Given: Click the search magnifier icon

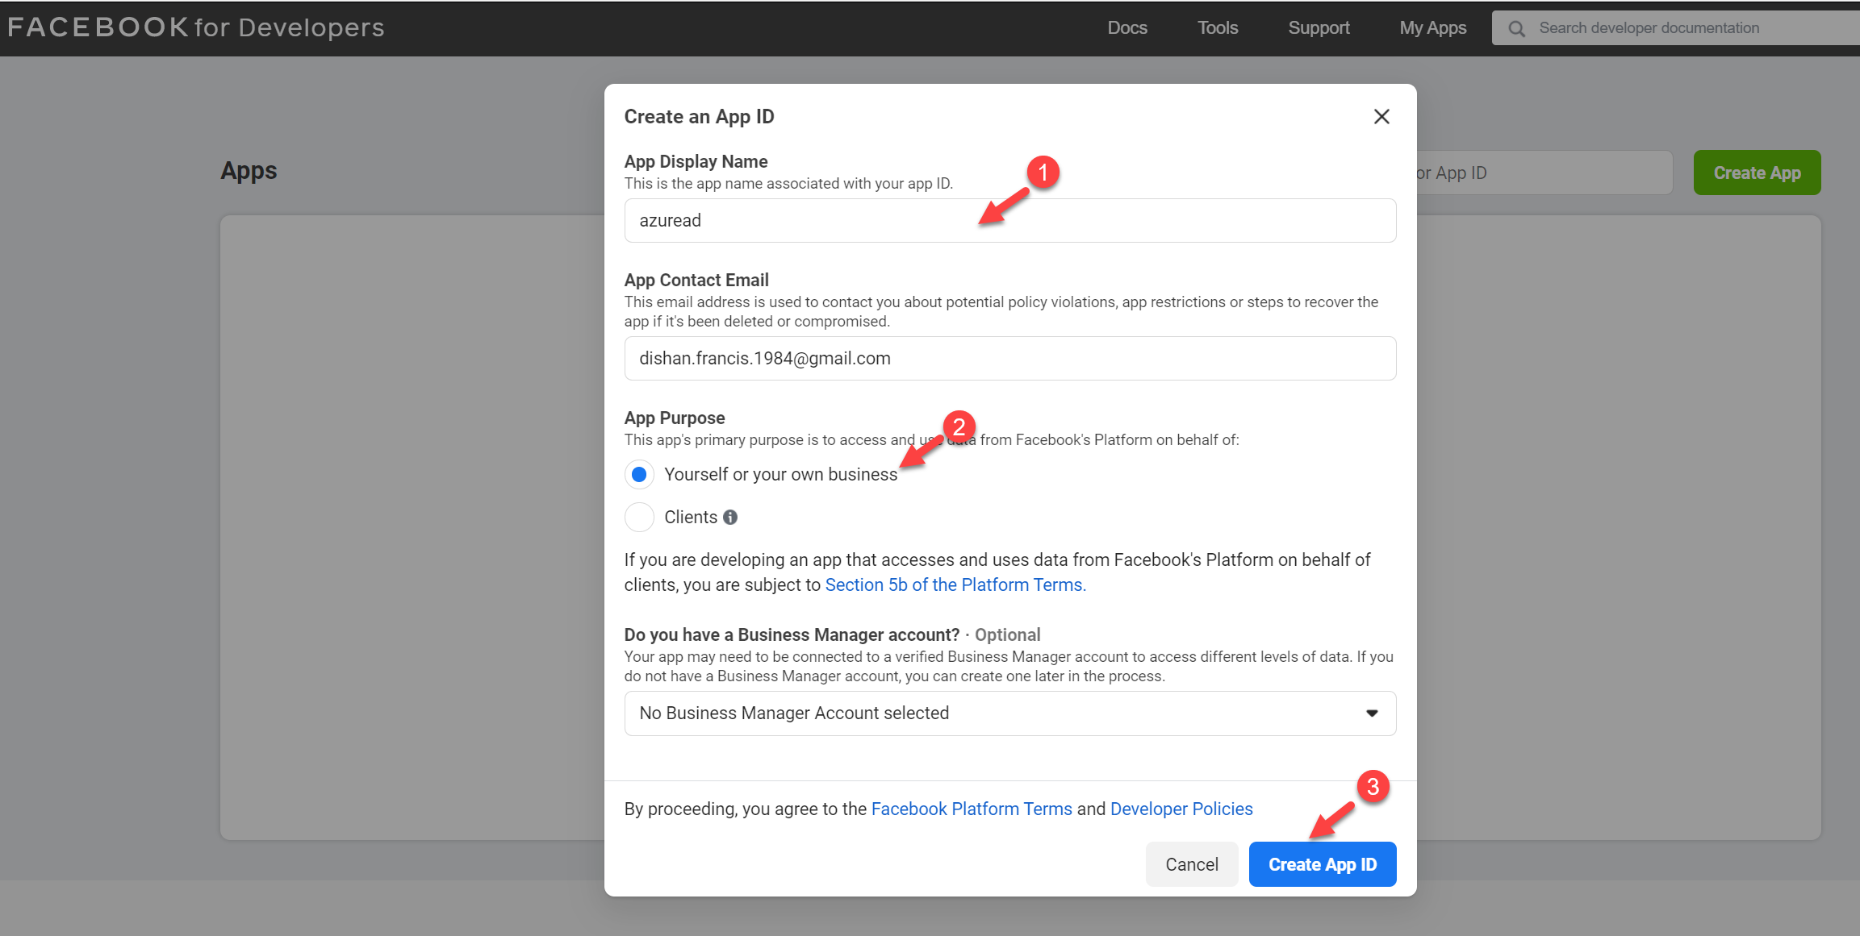Looking at the screenshot, I should tap(1515, 27).
